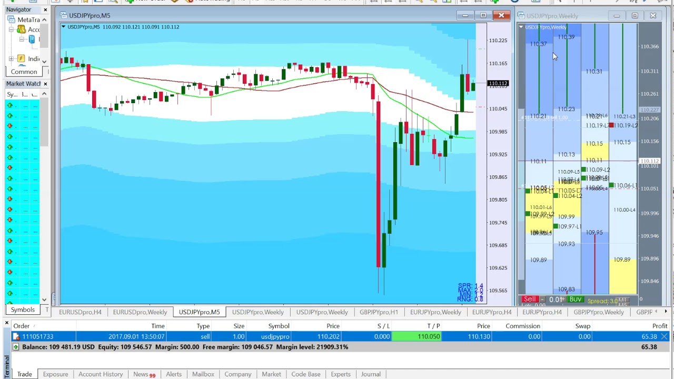
Task: Increase lot size with plus button
Action: coord(563,300)
